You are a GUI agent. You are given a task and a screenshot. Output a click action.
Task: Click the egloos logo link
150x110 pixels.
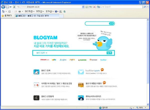[x=63, y=60]
